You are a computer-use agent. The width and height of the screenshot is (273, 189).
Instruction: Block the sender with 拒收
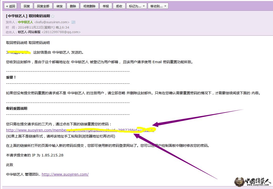(119, 6)
